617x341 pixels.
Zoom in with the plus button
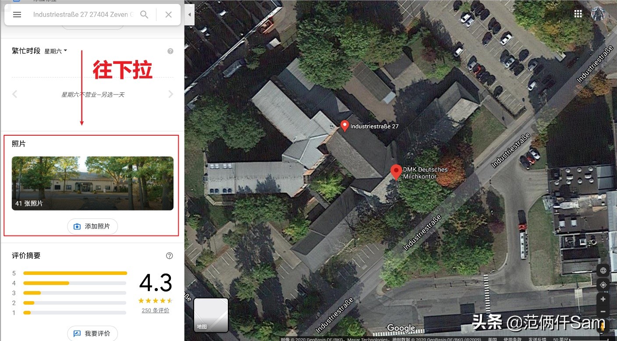click(603, 299)
